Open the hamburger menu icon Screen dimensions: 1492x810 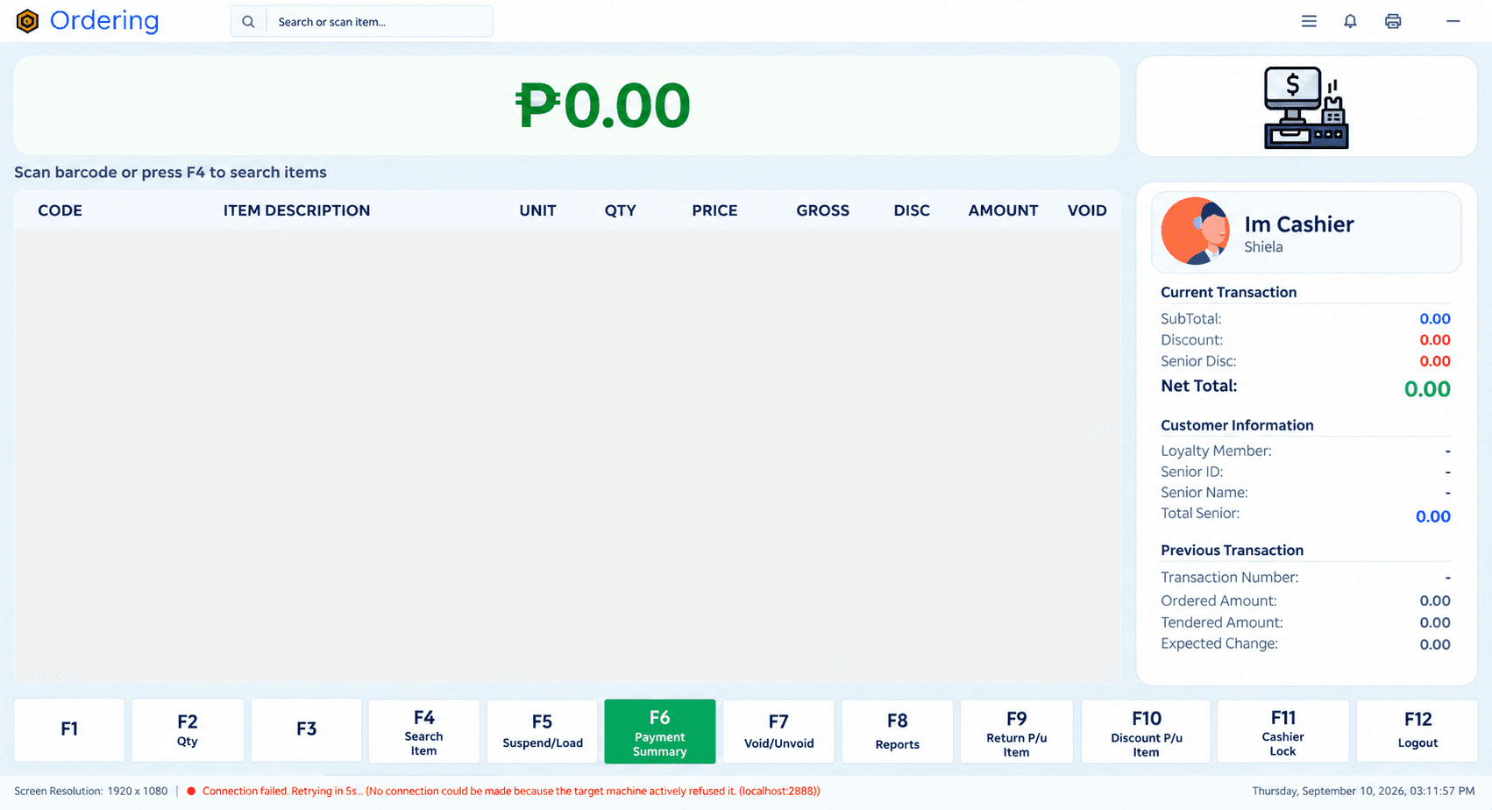coord(1309,21)
